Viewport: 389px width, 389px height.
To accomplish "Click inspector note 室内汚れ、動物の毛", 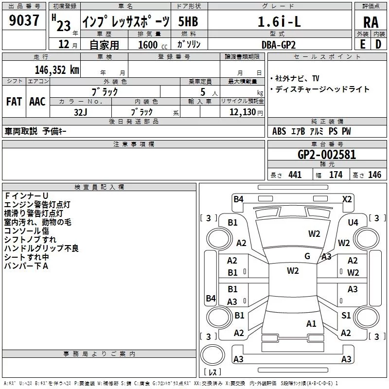I will tap(37, 222).
